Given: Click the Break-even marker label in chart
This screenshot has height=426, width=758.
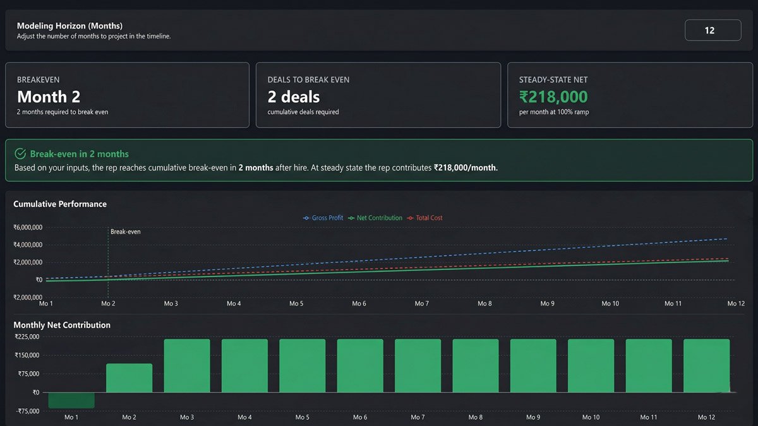Looking at the screenshot, I should pos(125,232).
